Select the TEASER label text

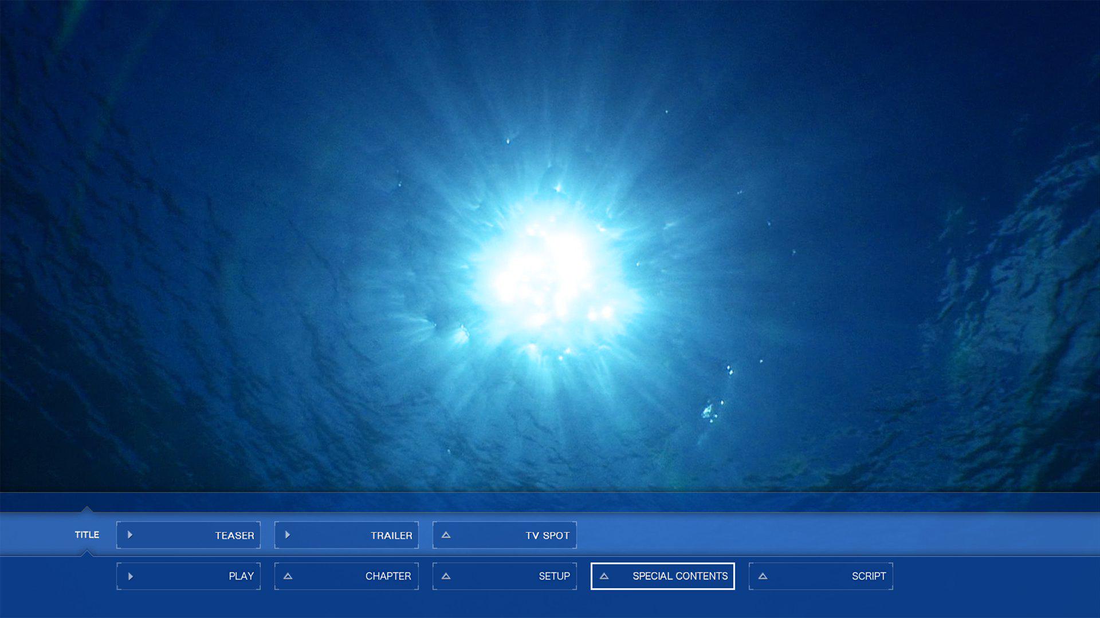coord(234,536)
